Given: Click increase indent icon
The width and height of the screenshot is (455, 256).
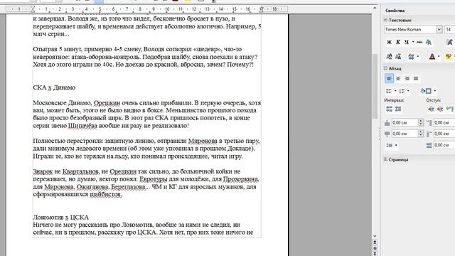Looking at the screenshot, I should tap(432, 109).
